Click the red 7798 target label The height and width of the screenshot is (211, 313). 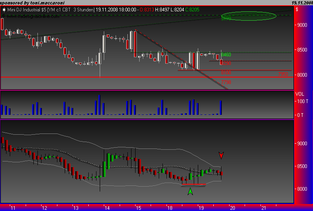(x=226, y=82)
